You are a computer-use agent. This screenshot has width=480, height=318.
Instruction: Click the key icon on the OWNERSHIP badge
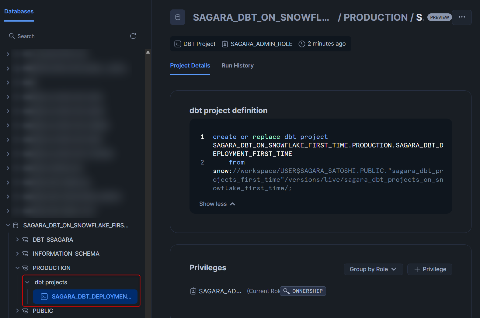pos(287,291)
